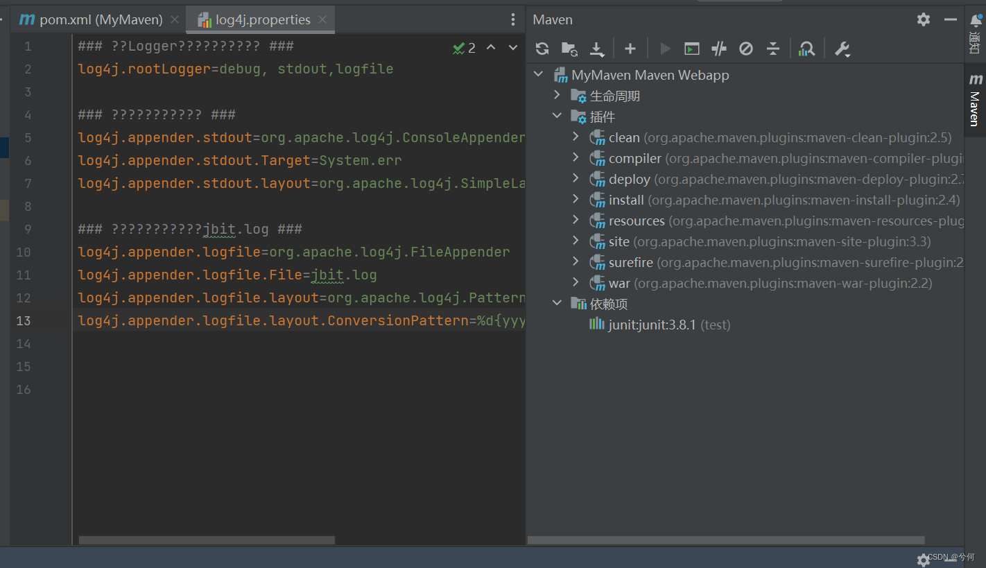Expand war plugin node
The width and height of the screenshot is (986, 568).
point(576,282)
